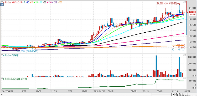Click the horizontal scrollbar right arrow

click(173, 94)
